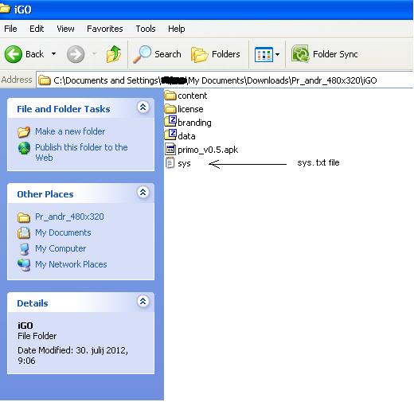Screen dimensions: 414x402
Task: Open My Documents link
Action: tap(63, 232)
